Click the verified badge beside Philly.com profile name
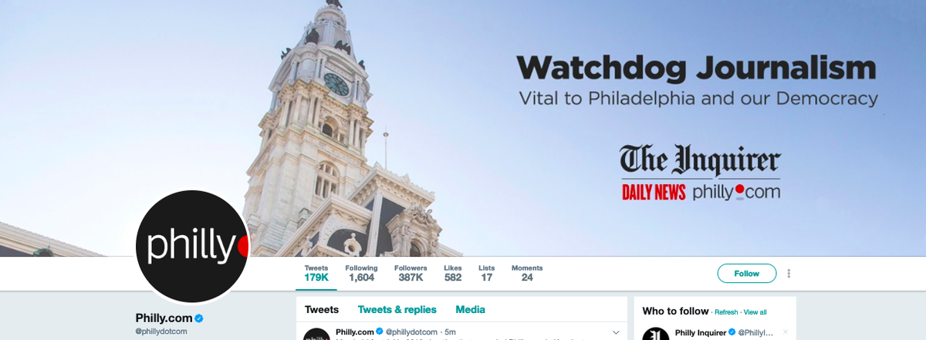 click(x=198, y=318)
